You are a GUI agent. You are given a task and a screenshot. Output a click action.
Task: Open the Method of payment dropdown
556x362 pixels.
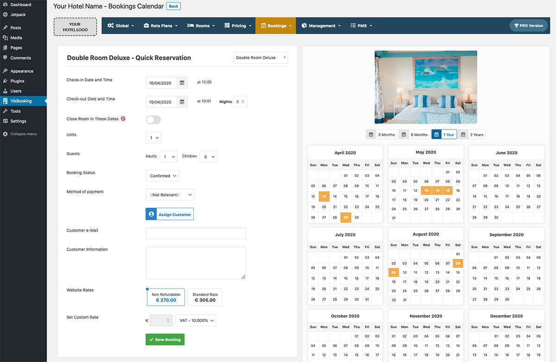click(x=170, y=194)
